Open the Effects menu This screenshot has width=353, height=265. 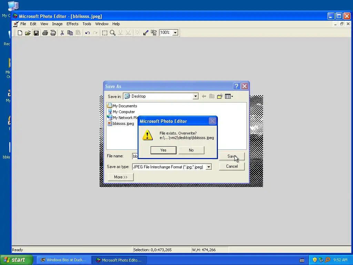pyautogui.click(x=72, y=24)
